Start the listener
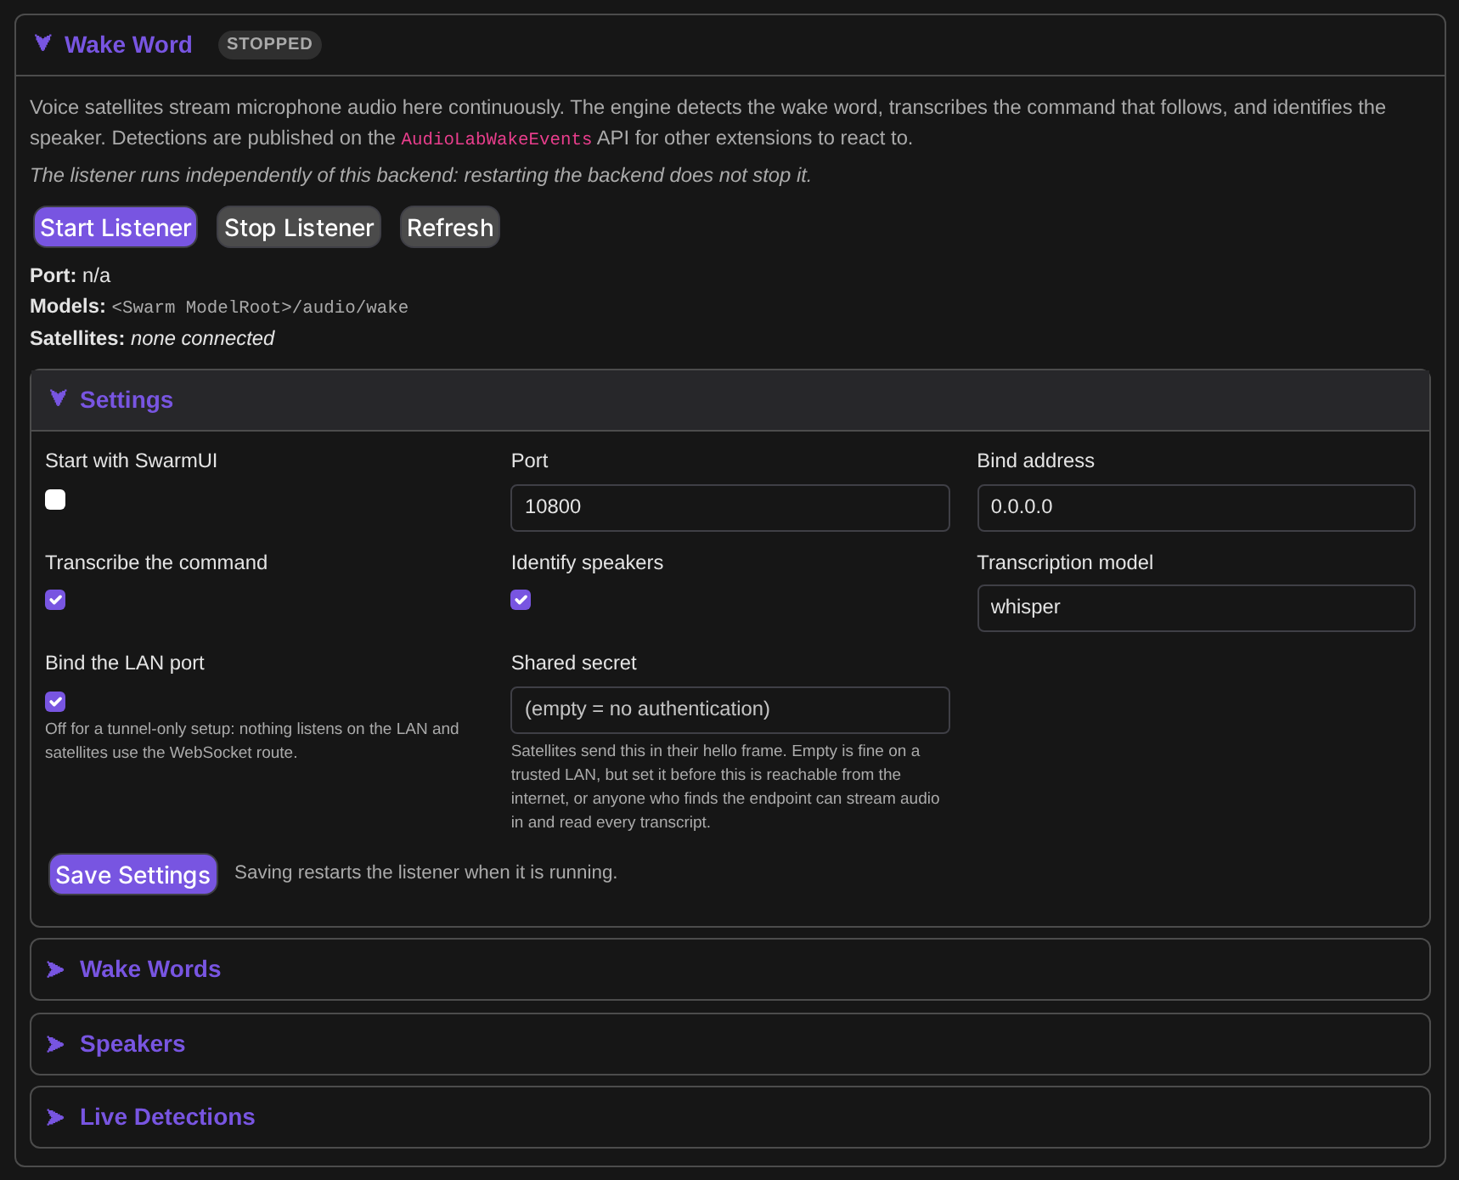Viewport: 1459px width, 1180px height. (x=115, y=228)
